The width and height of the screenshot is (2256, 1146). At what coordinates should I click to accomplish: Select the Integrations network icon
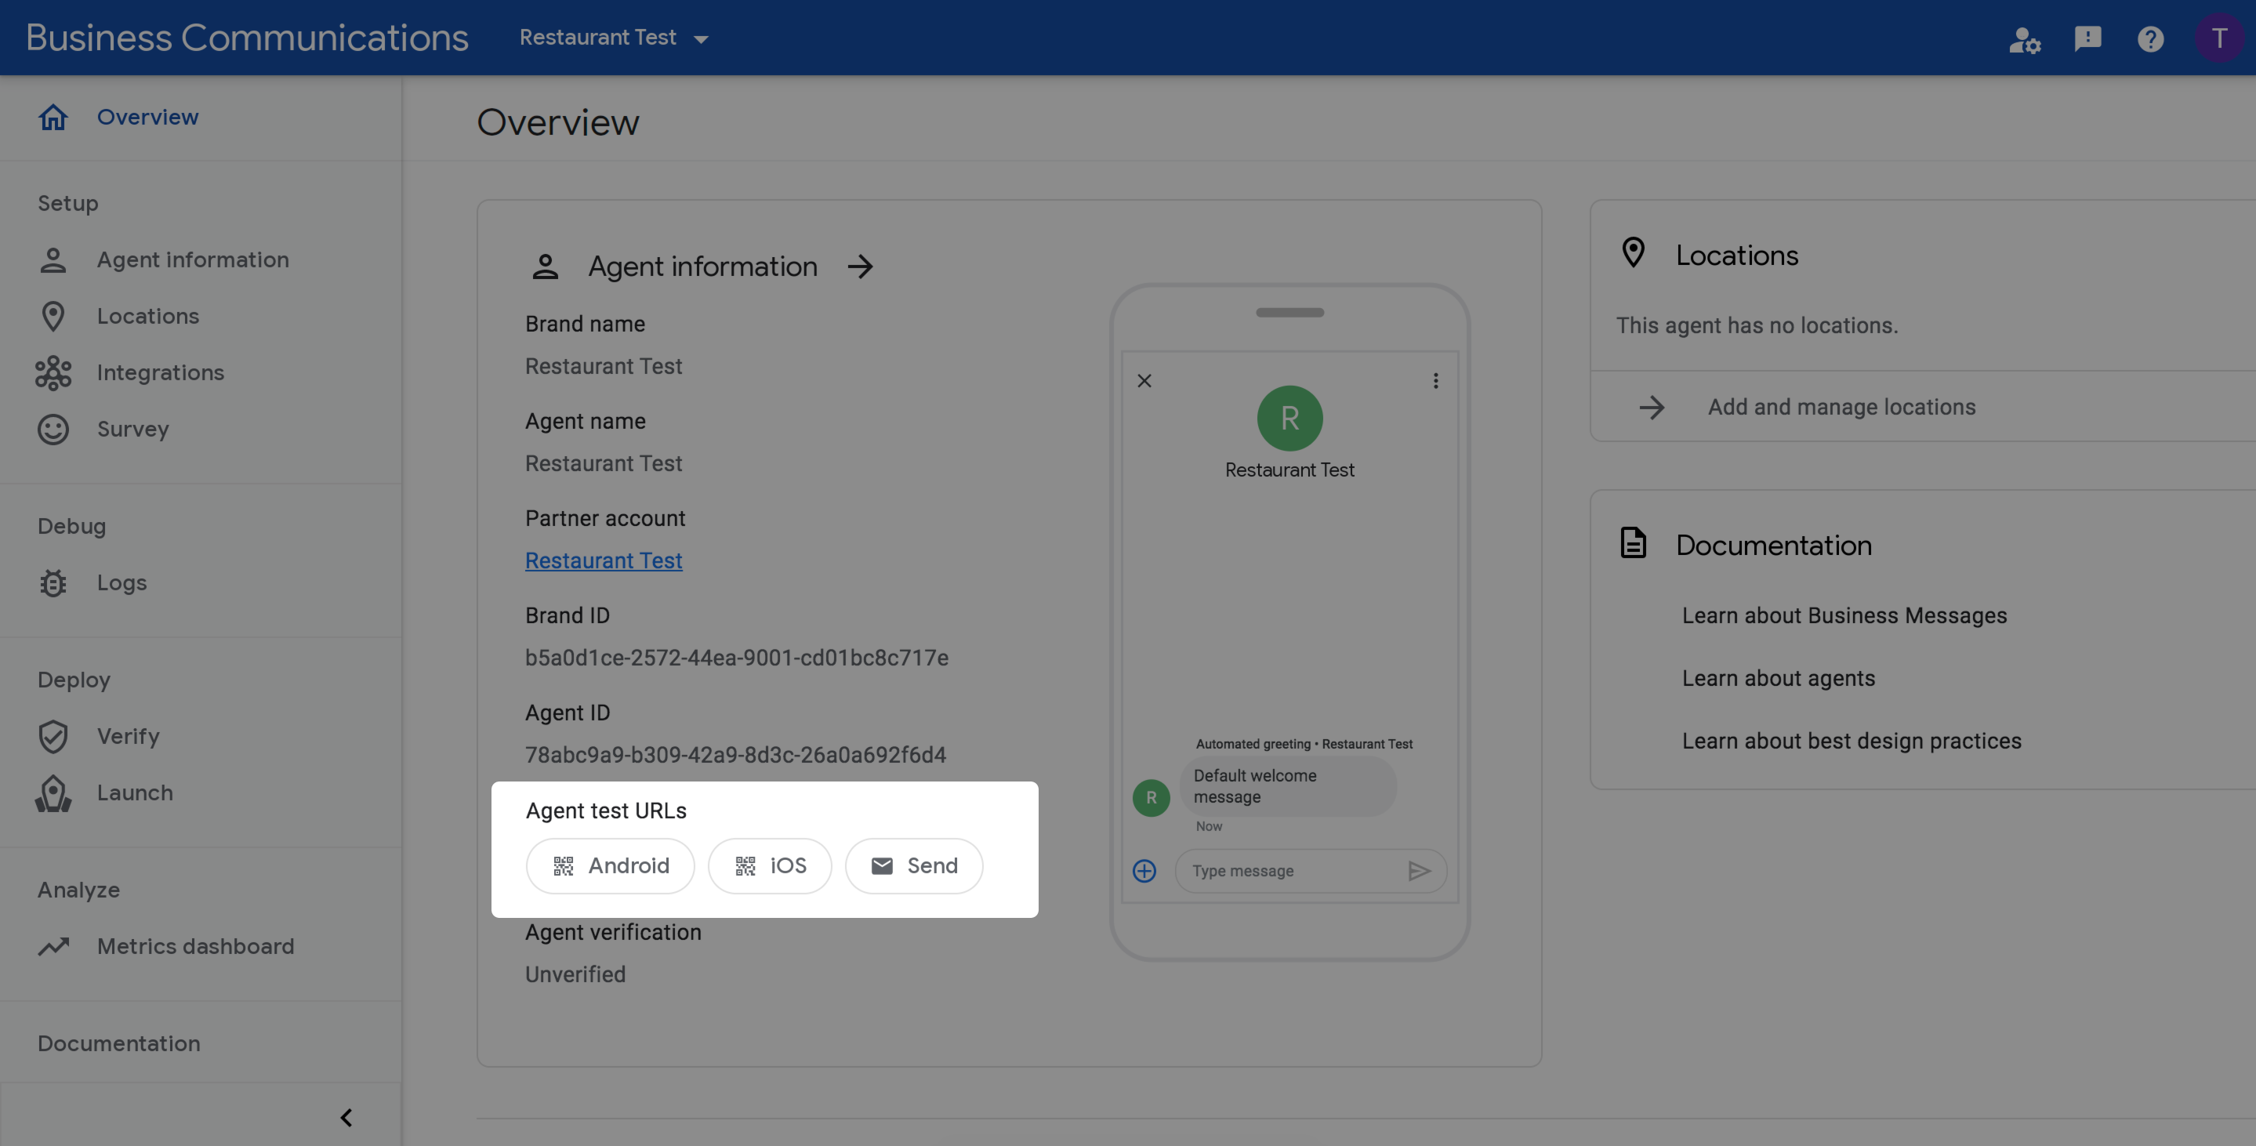point(54,373)
